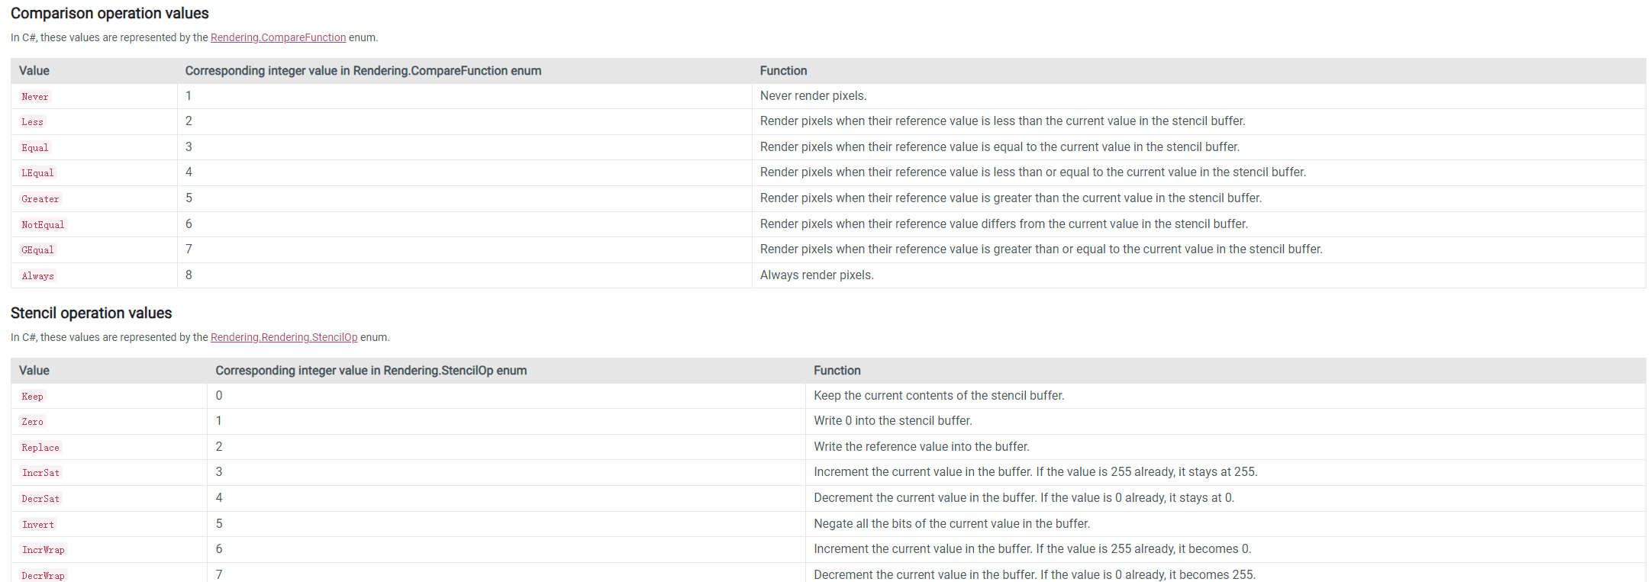
Task: Open the Rendering.Rendering.StencilOp enum link
Action: tap(284, 337)
